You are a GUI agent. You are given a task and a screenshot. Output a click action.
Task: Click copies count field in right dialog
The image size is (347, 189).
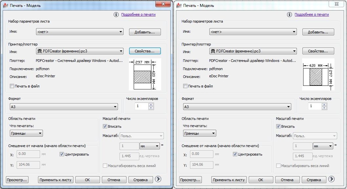coord(315,106)
